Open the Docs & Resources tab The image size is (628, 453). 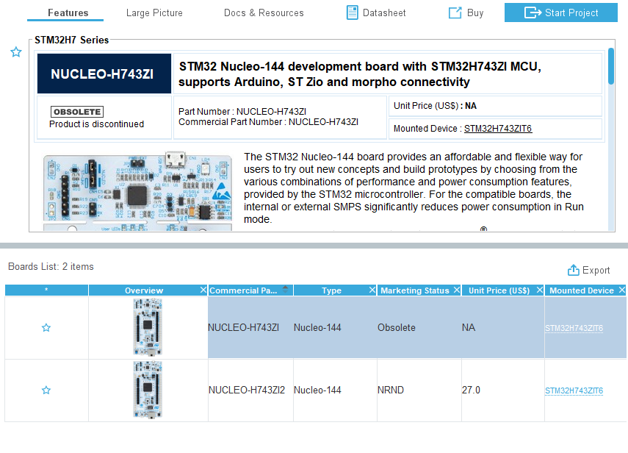[x=264, y=13]
